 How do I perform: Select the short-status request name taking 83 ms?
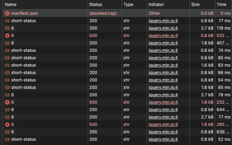(x=23, y=65)
